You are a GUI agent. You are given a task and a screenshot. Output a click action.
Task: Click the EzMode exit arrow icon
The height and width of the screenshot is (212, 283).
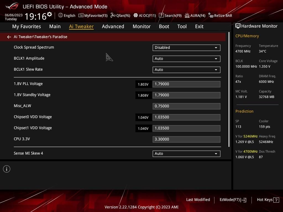(x=243, y=200)
